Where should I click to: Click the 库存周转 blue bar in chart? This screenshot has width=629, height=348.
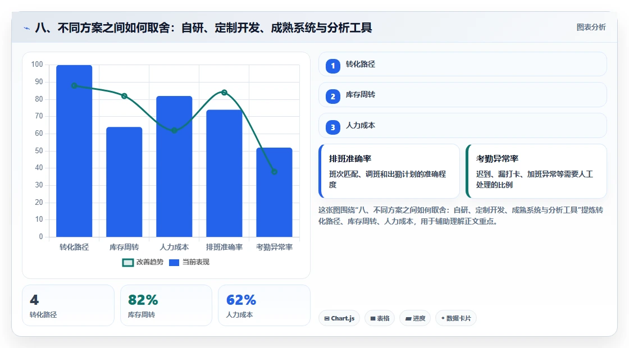click(124, 182)
